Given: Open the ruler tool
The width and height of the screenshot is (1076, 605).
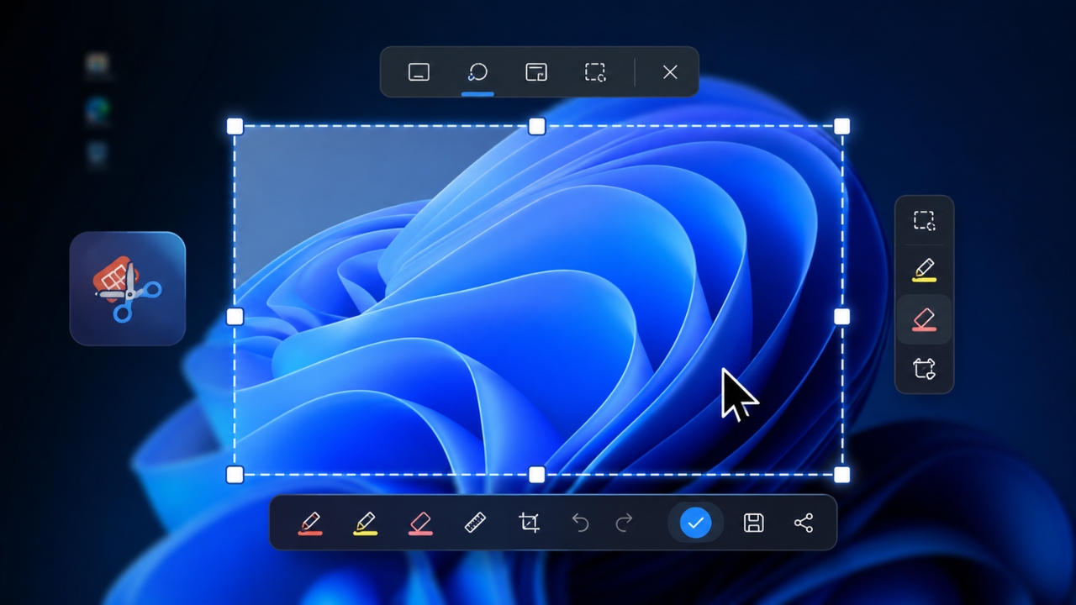Looking at the screenshot, I should coord(475,523).
